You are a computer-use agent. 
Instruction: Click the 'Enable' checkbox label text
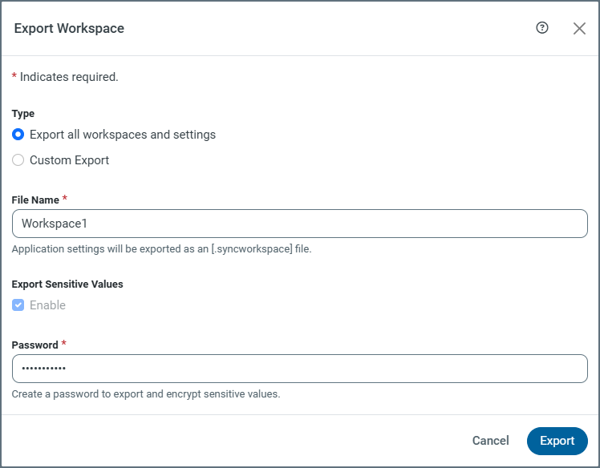pyautogui.click(x=47, y=305)
